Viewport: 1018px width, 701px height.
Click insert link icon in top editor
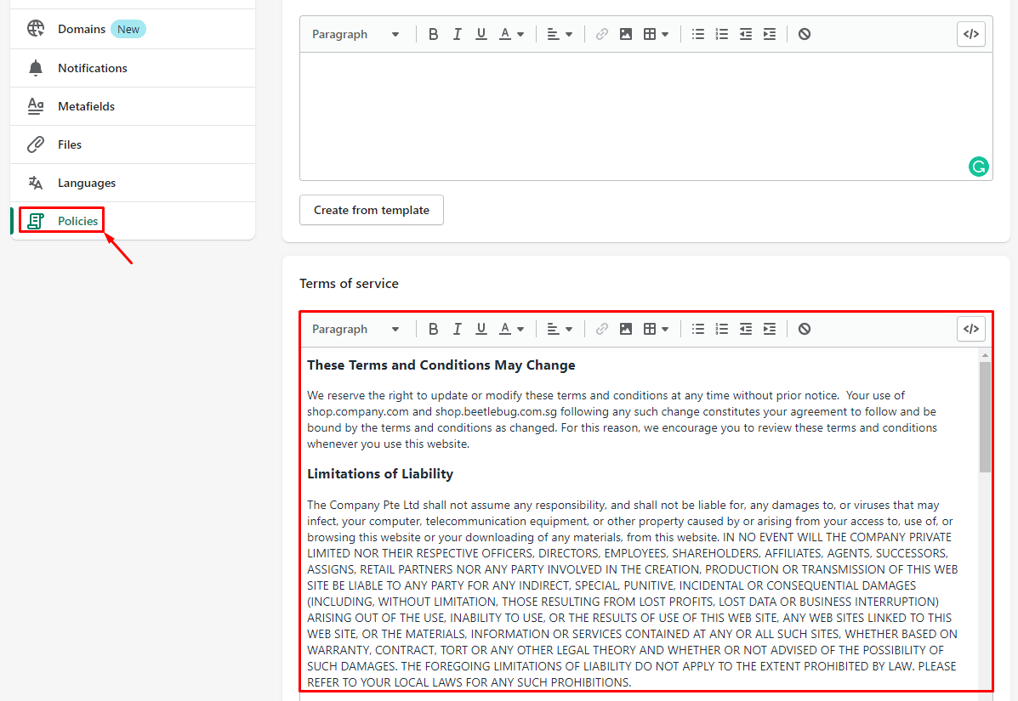(x=602, y=34)
